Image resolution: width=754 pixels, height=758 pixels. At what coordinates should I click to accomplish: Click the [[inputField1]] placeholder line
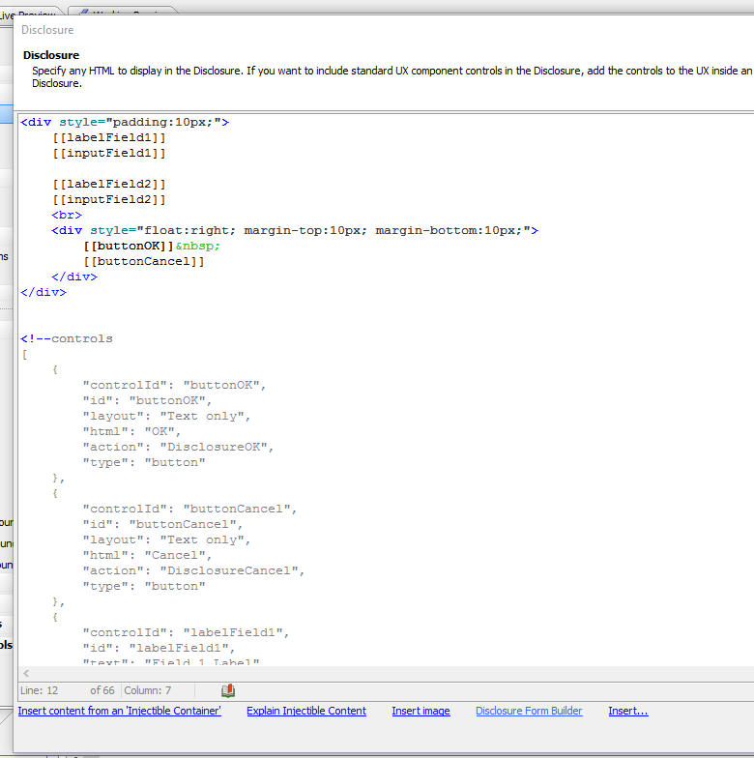[109, 153]
